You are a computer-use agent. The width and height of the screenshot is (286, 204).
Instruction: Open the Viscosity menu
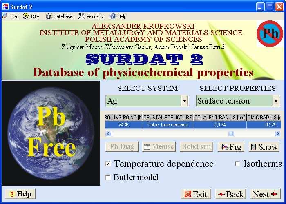point(95,16)
